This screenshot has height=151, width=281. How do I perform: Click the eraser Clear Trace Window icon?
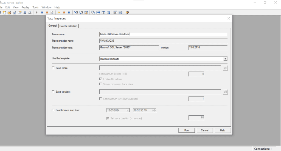pyautogui.click(x=29, y=13)
